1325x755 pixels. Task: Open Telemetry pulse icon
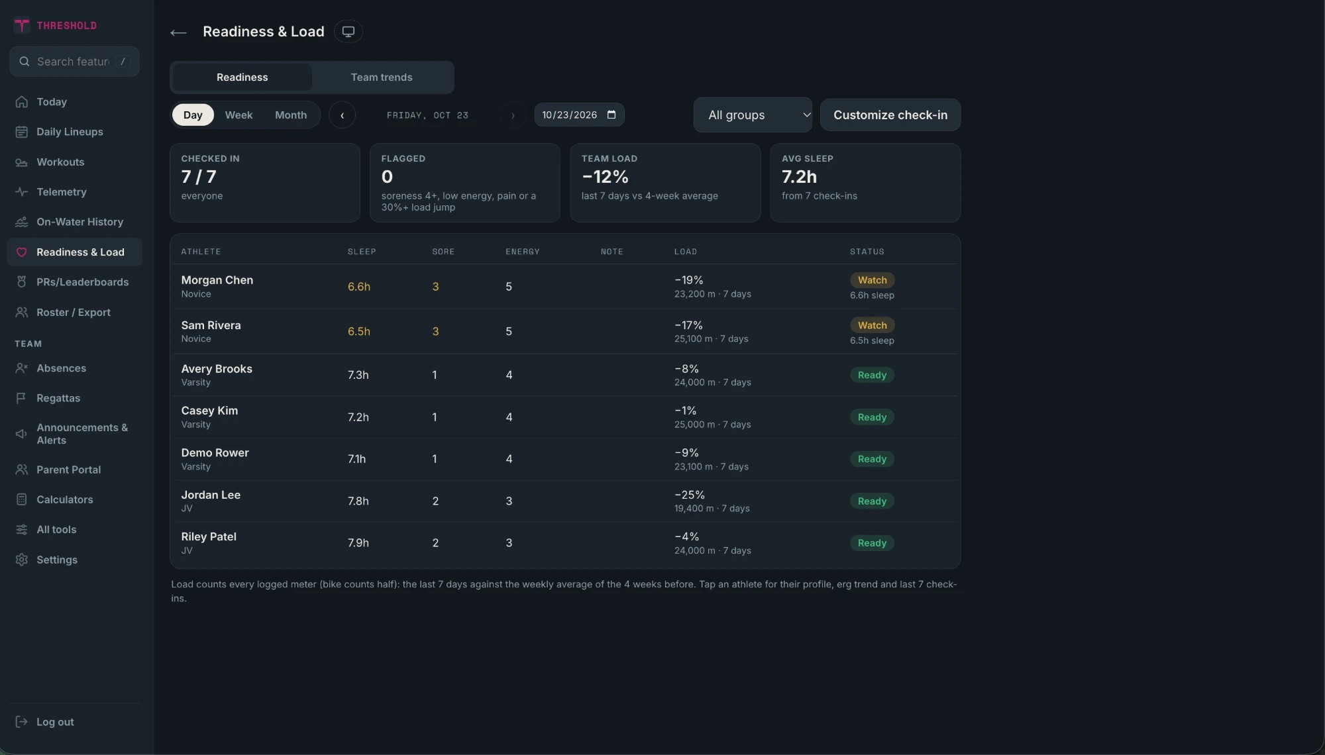click(22, 192)
